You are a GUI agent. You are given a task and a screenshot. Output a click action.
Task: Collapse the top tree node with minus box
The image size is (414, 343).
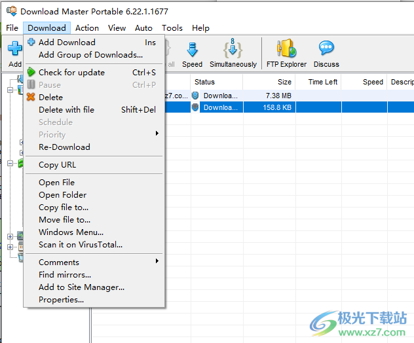coord(10,90)
